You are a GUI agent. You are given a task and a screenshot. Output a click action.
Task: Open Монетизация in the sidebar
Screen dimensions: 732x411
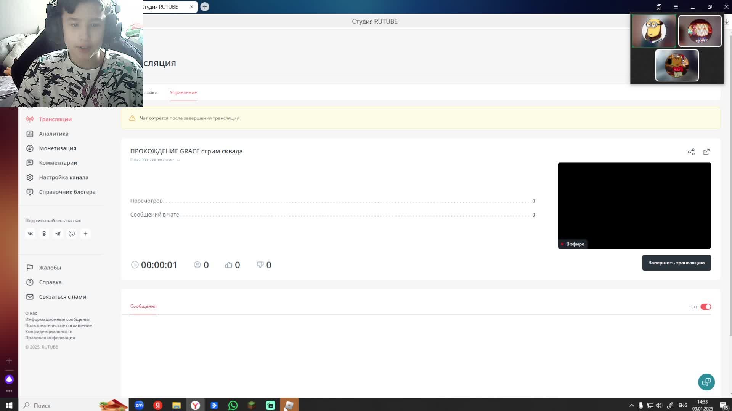51,148
